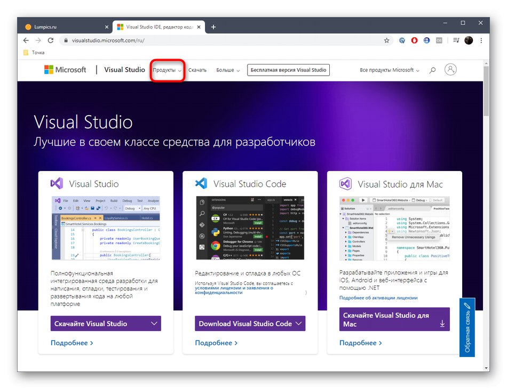This screenshot has width=507, height=389.
Task: Reload the page with the refresh icon
Action: [51, 40]
